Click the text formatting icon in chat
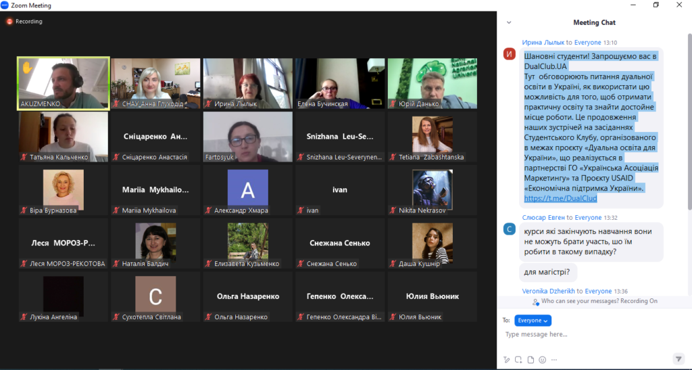The height and width of the screenshot is (370, 692). point(506,359)
